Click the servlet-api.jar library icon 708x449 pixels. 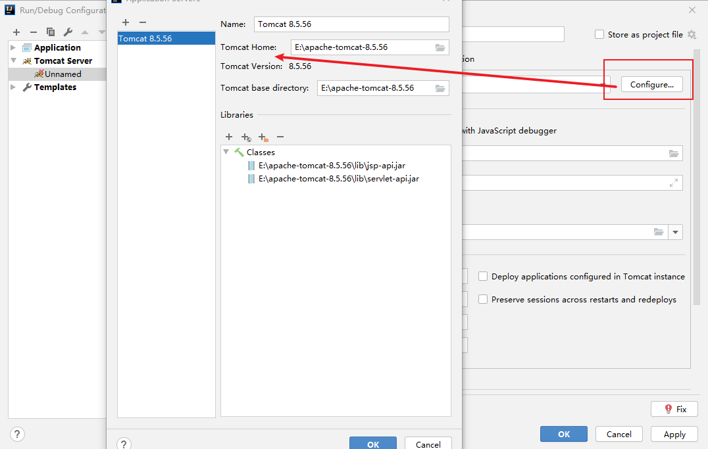pos(251,179)
